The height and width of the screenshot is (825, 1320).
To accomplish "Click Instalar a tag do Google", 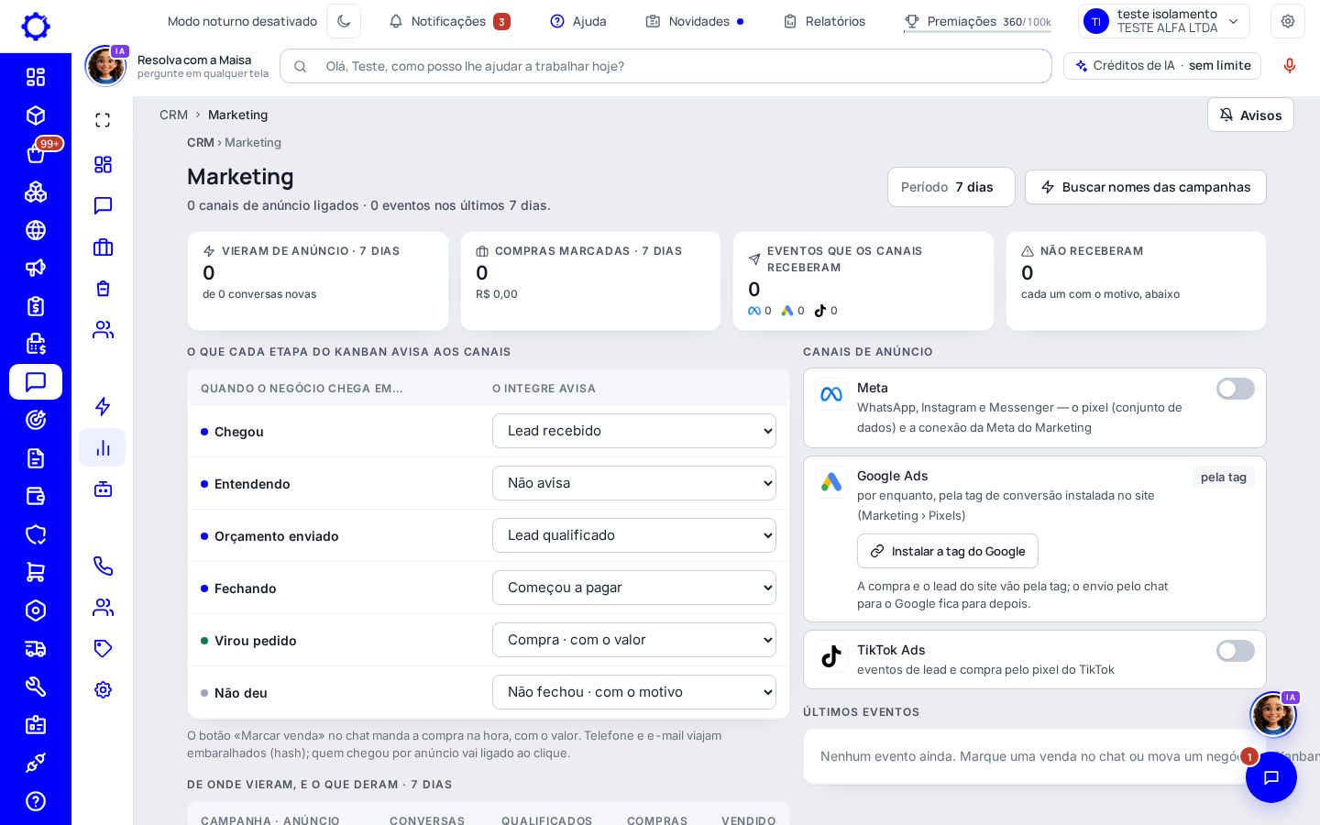I will click(x=948, y=551).
